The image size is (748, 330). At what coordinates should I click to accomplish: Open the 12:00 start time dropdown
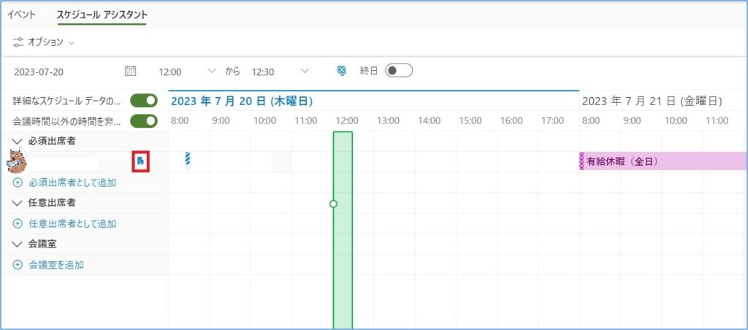tap(212, 71)
